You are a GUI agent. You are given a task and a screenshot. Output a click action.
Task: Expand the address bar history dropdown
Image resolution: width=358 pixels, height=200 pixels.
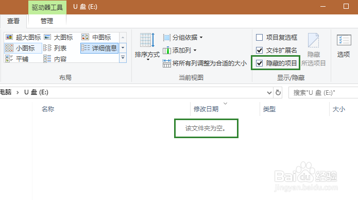[x=269, y=93]
